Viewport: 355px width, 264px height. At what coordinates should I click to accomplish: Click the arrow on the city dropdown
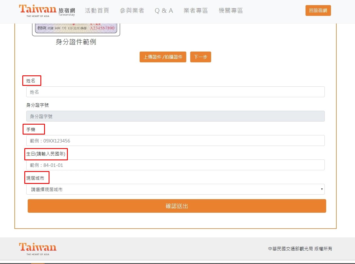point(322,189)
